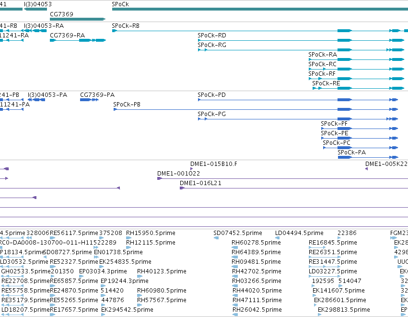Click feature label 447876

[113, 300]
